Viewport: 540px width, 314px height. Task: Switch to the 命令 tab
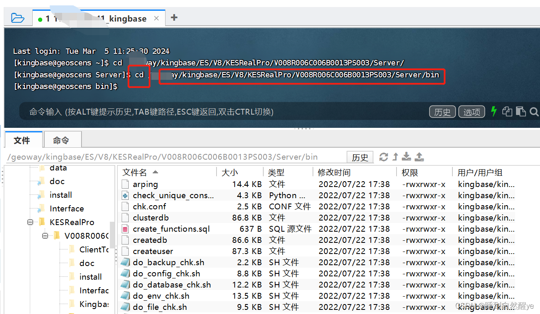click(62, 139)
